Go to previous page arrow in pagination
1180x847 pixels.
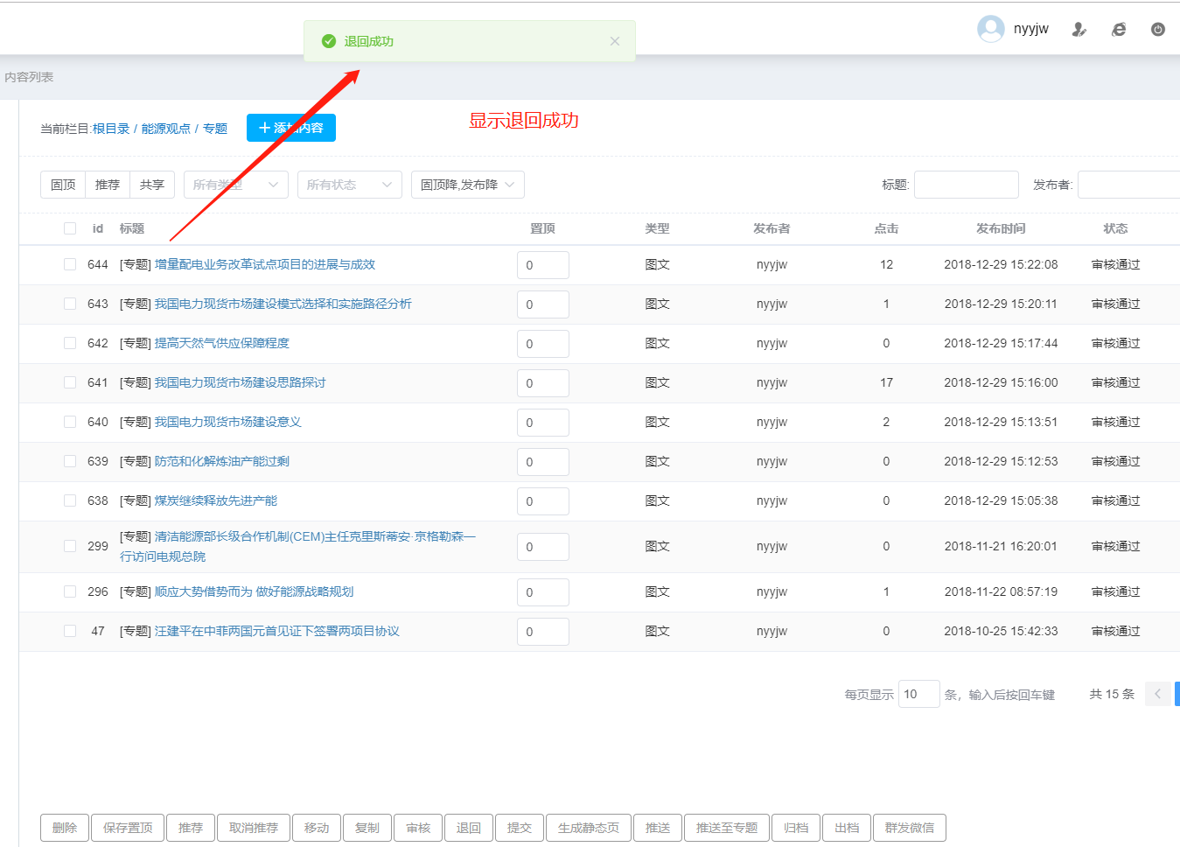click(1157, 694)
